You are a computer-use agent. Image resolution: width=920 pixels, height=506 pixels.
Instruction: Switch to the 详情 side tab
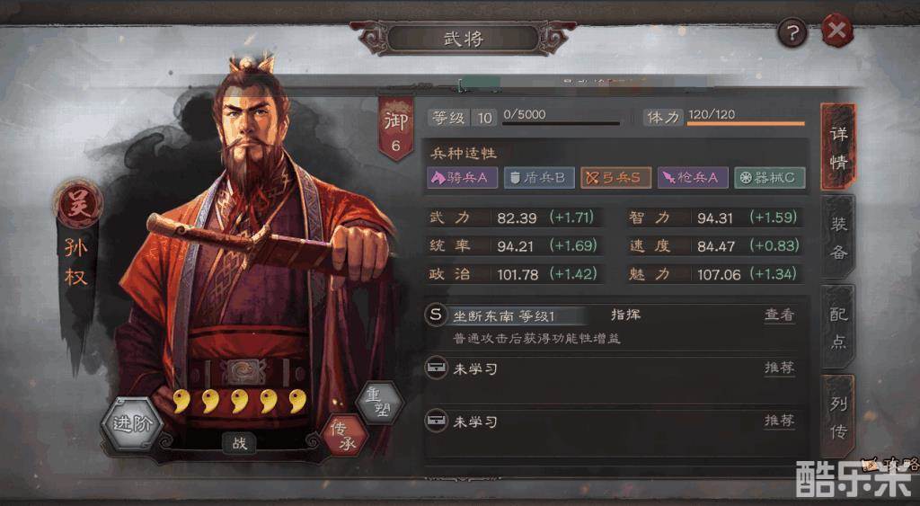(838, 147)
